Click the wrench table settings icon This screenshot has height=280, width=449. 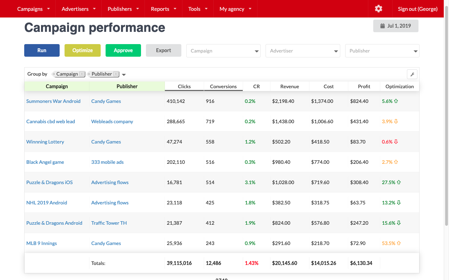[412, 74]
